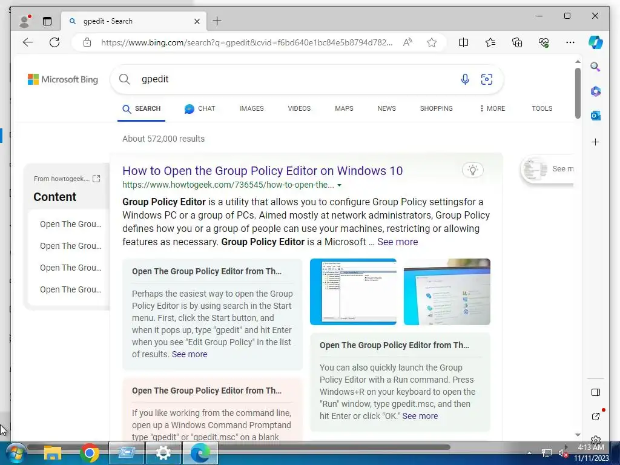The image size is (620, 465).
Task: Open Settings and more ellipsis menu
Action: point(570,42)
